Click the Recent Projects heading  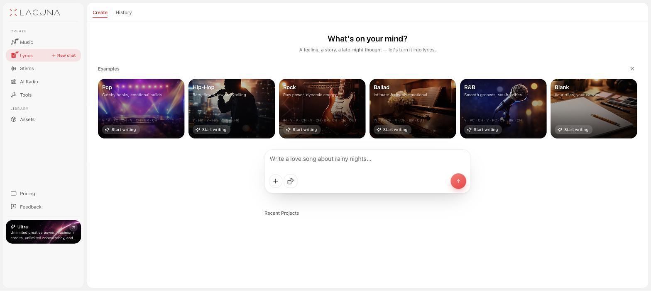click(281, 213)
